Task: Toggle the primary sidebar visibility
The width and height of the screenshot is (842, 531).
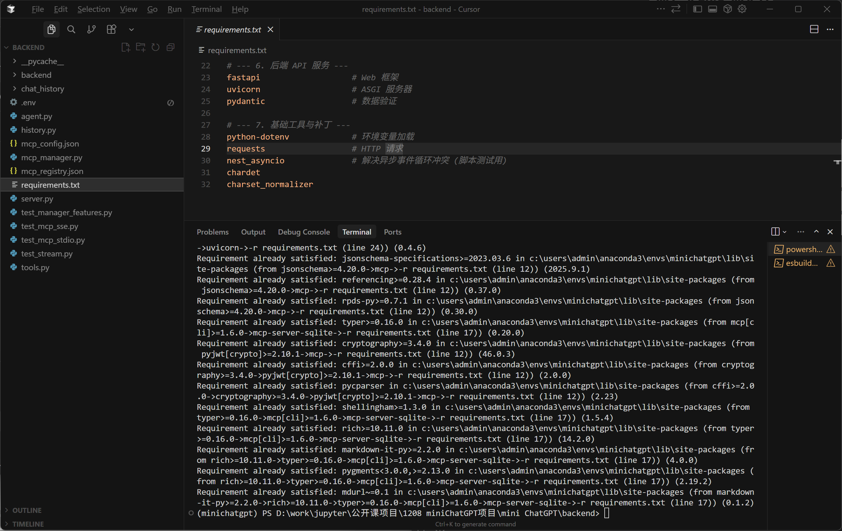Action: [698, 9]
